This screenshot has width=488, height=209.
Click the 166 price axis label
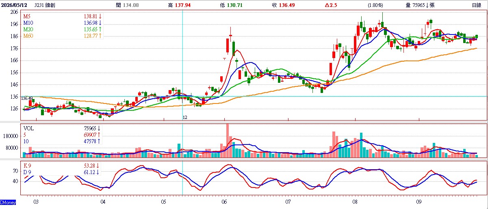point(14,60)
